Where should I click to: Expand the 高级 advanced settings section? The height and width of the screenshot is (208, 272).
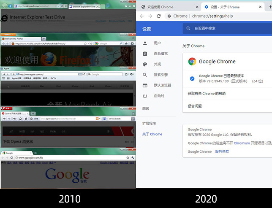(x=146, y=108)
